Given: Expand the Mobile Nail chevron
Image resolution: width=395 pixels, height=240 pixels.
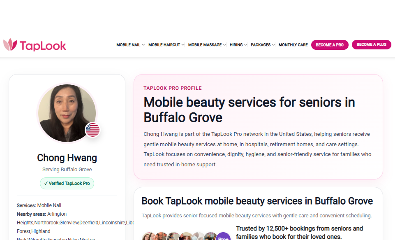Looking at the screenshot, I should [143, 45].
